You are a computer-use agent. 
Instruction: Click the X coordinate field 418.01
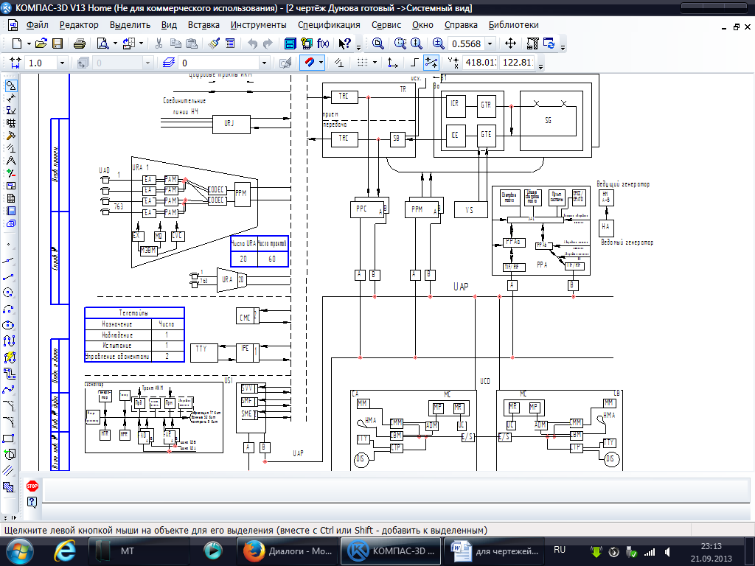point(479,63)
